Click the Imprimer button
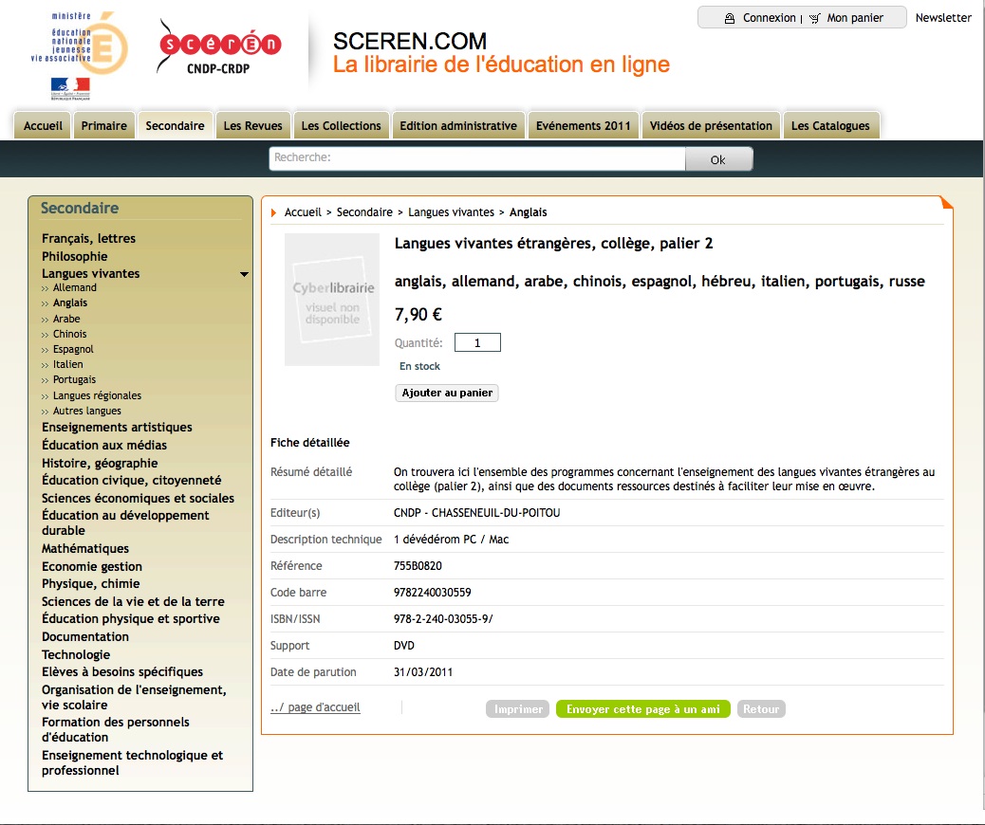 [517, 709]
